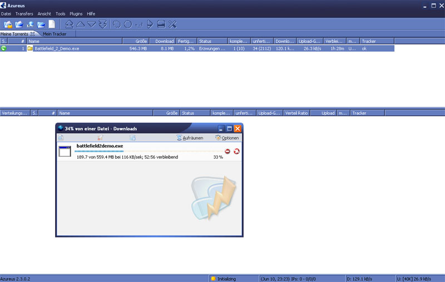Sort upper list by Status column
This screenshot has width=445, height=282.
coord(212,41)
